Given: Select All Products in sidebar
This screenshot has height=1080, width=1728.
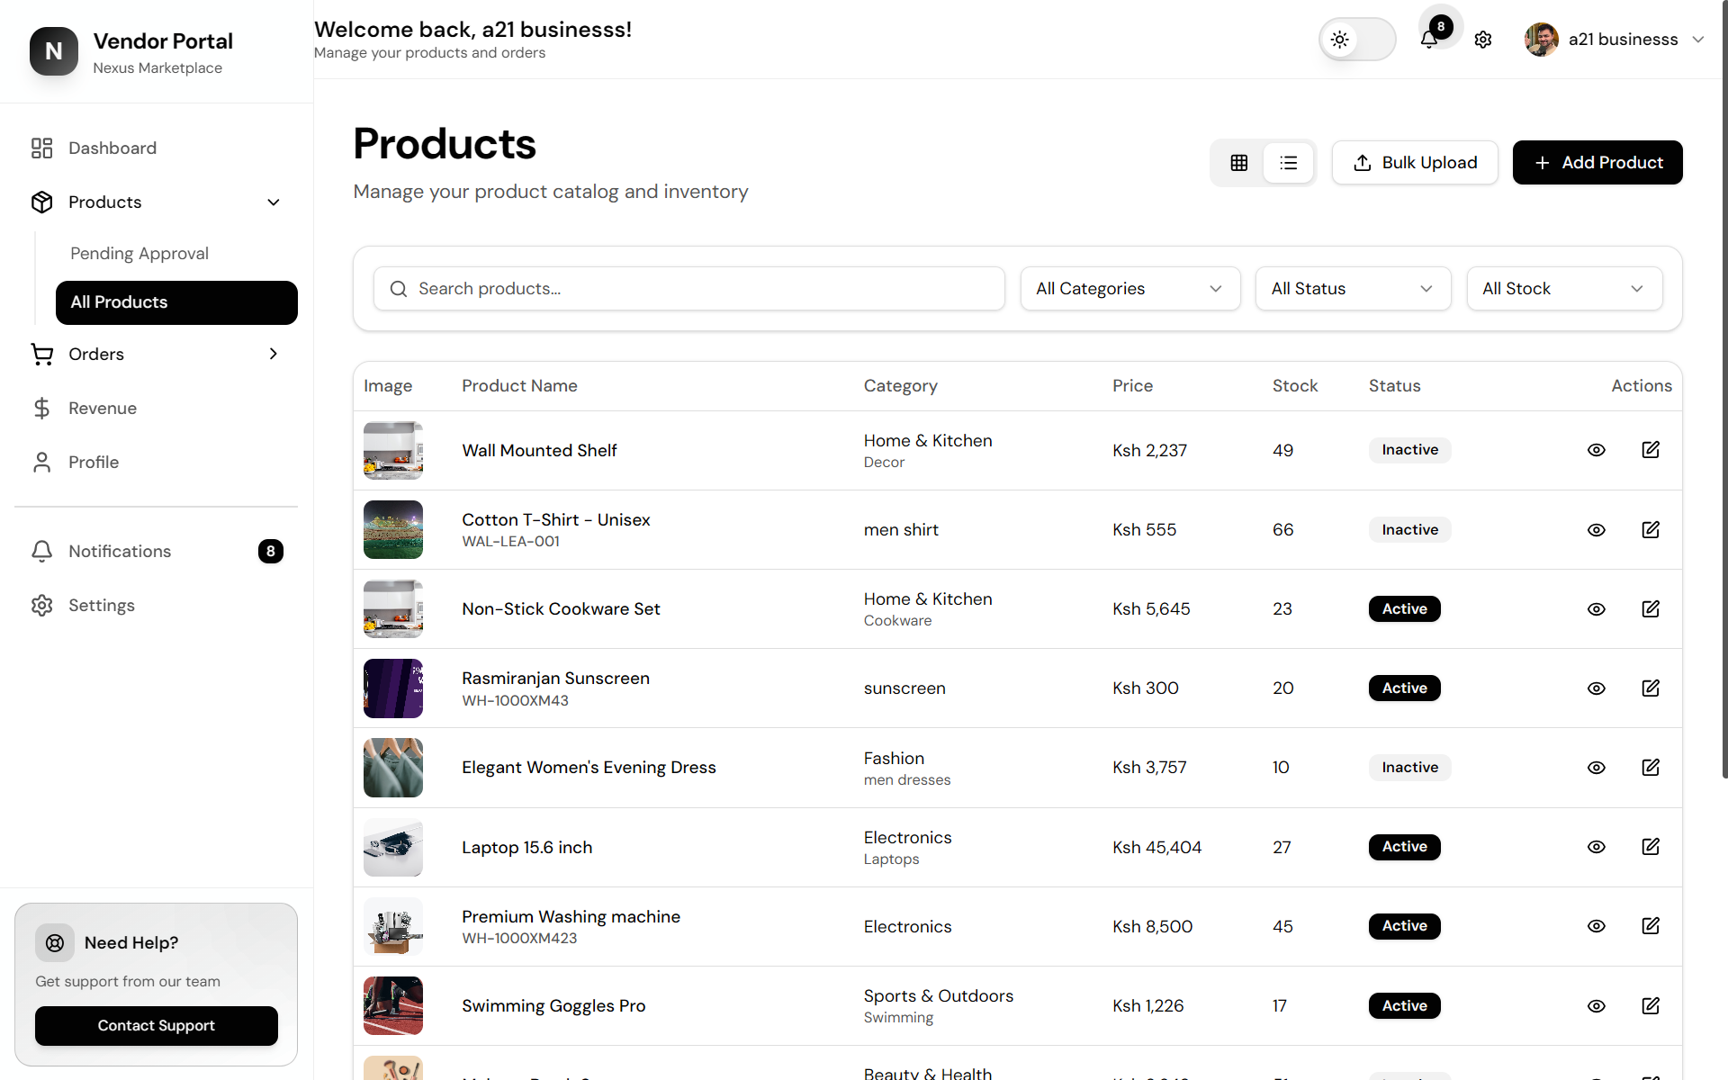Looking at the screenshot, I should pyautogui.click(x=176, y=302).
